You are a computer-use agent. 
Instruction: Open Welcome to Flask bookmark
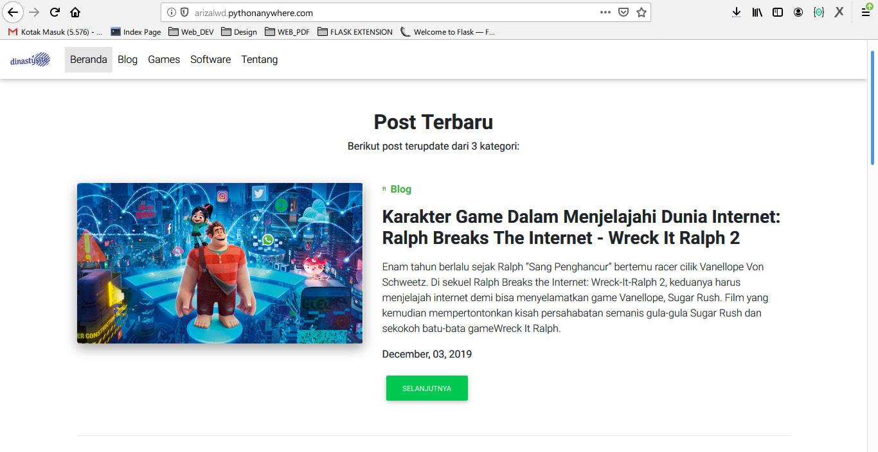[x=447, y=31]
